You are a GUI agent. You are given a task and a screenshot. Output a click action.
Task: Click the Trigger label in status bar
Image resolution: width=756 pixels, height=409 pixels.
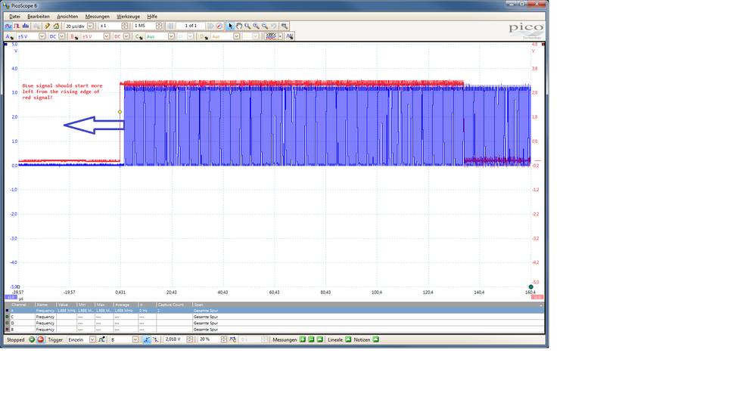click(x=55, y=339)
